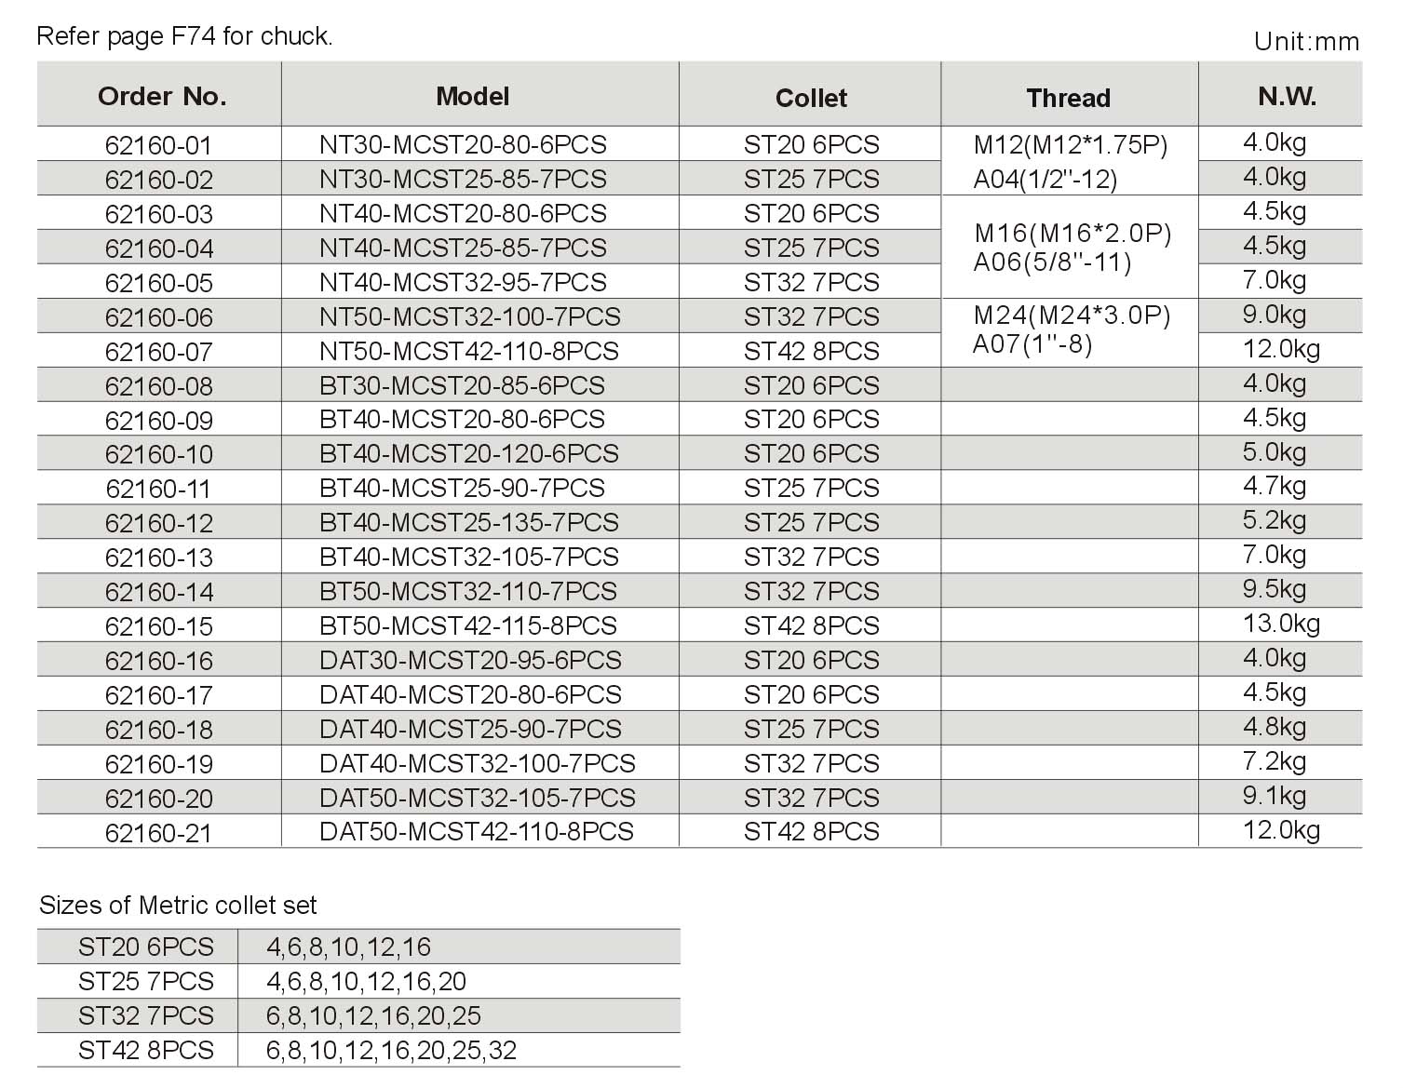Select model DAT50-MCST42-110-8PCS

477,832
